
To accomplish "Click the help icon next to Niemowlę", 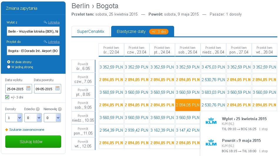I will click(60, 109).
